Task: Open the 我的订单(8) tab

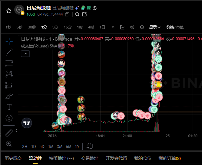Action: 170,158
